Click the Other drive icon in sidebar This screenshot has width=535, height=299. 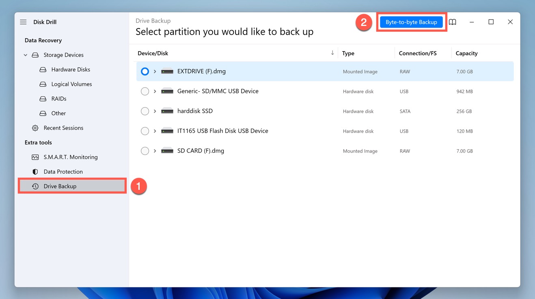pos(43,113)
